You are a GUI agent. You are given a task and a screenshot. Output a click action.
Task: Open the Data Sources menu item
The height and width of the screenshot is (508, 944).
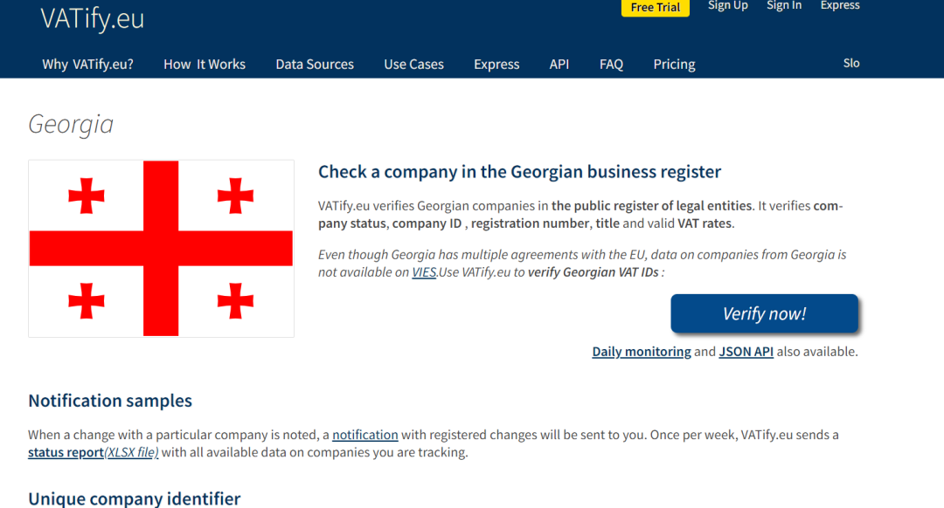pyautogui.click(x=315, y=65)
